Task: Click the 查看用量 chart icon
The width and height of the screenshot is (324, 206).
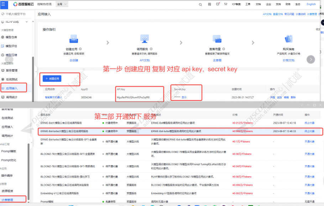Action: click(217, 39)
